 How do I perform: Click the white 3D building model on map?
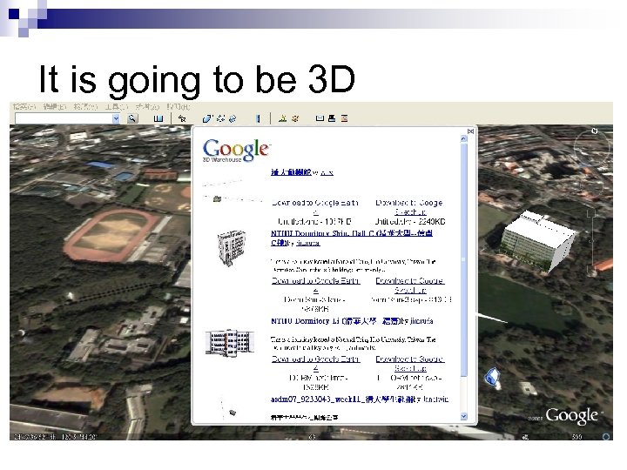[x=539, y=242]
